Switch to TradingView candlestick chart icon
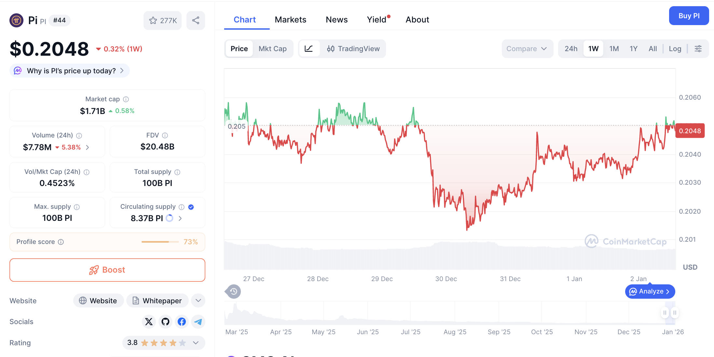 (x=331, y=49)
